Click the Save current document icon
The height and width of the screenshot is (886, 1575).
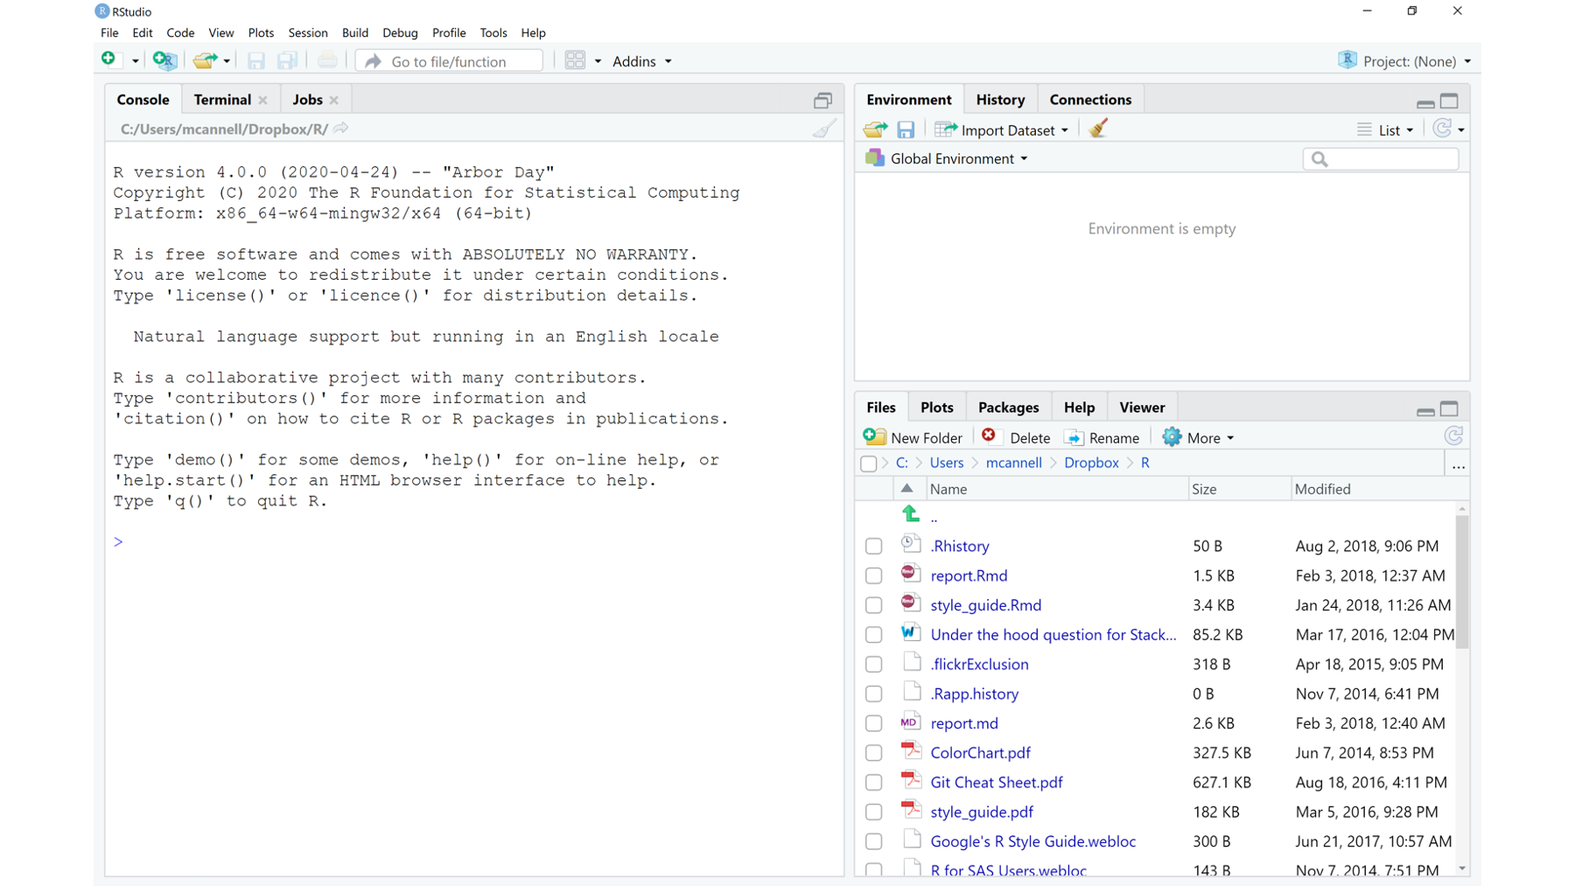tap(255, 60)
